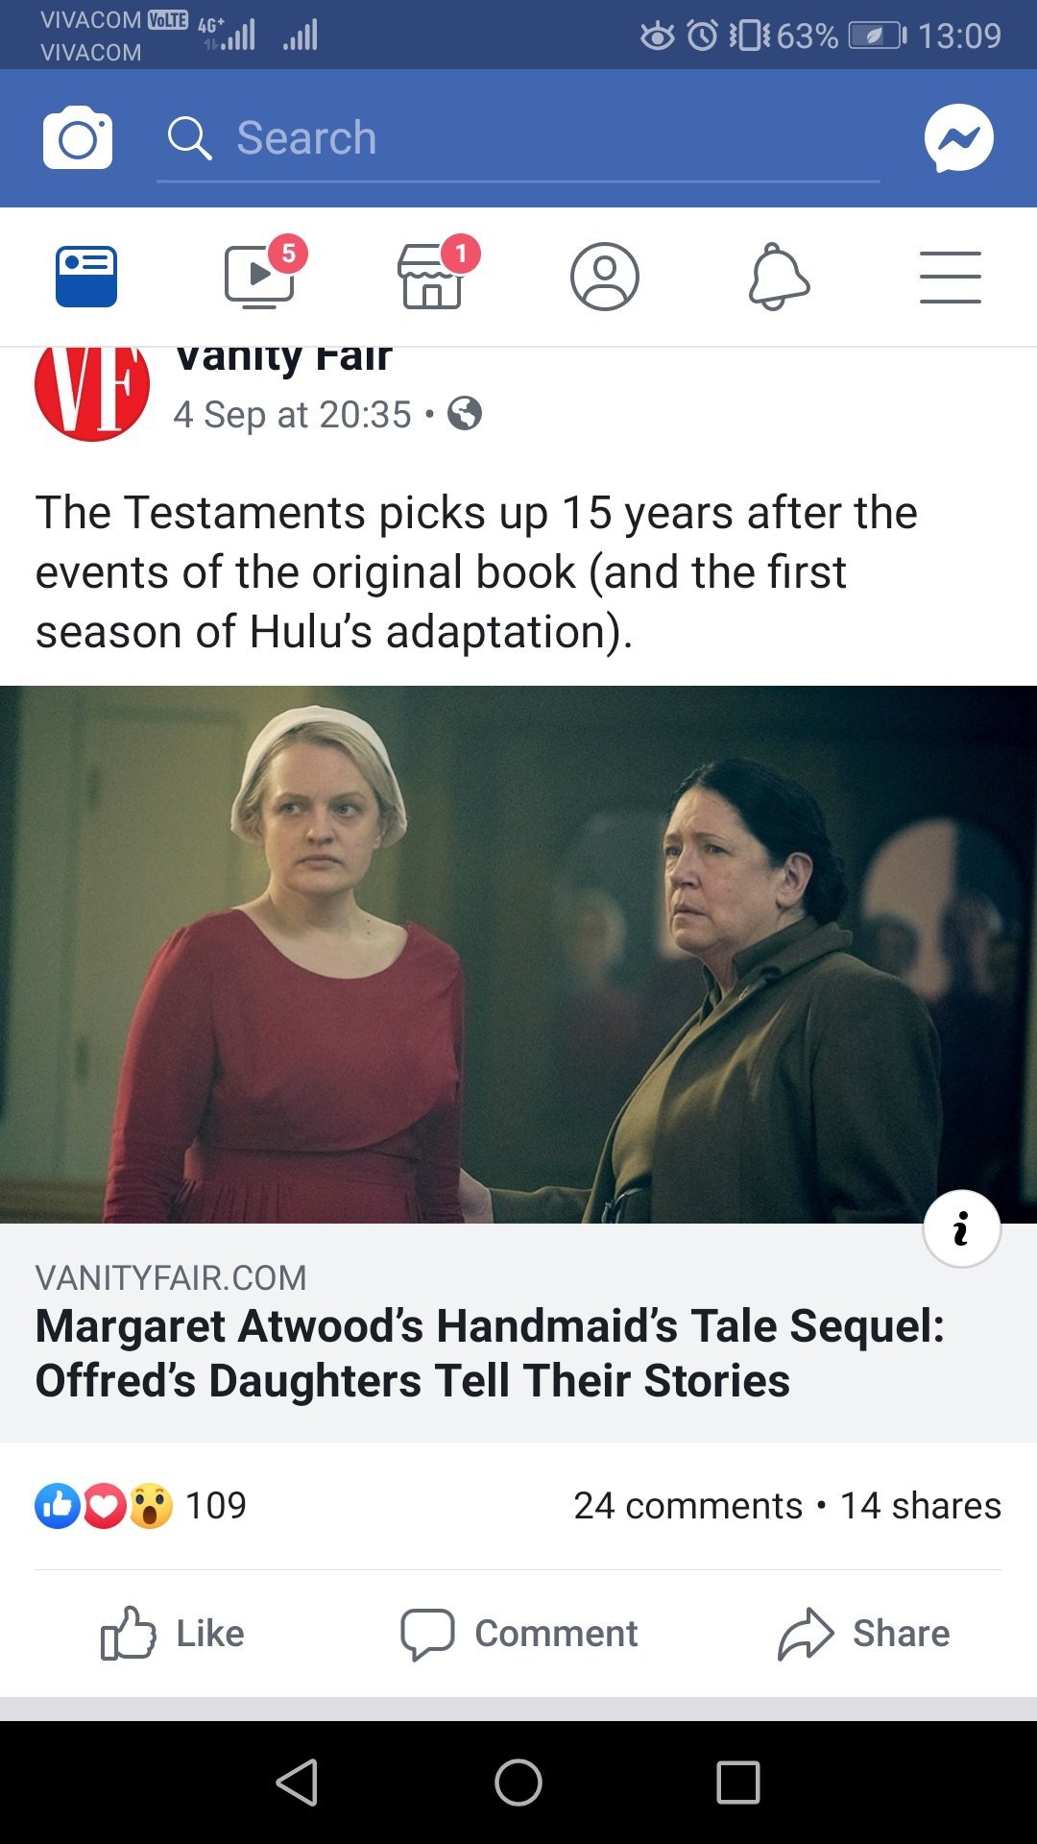Image resolution: width=1037 pixels, height=1844 pixels.
Task: Tap the Comment button
Action: [x=518, y=1633]
